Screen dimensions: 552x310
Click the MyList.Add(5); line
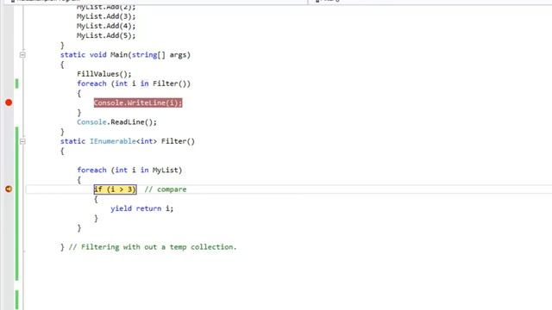tap(106, 35)
